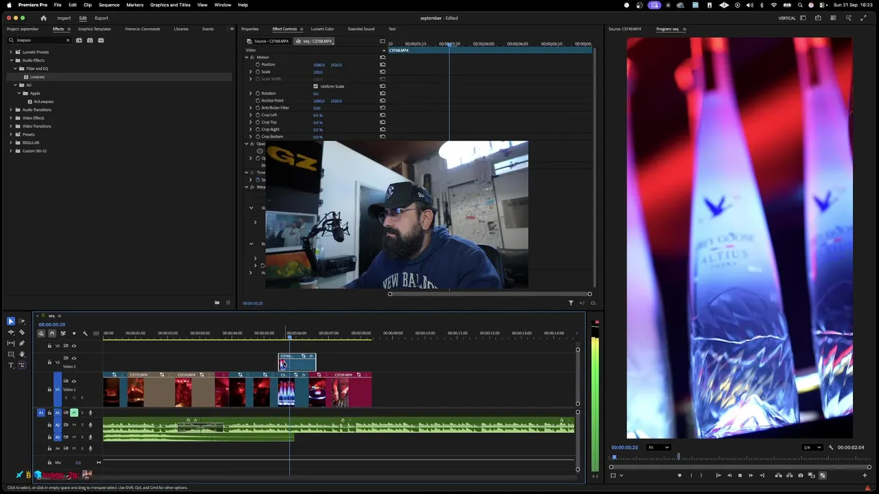The image size is (879, 494).
Task: Select the Pen tool
Action: coord(22,343)
